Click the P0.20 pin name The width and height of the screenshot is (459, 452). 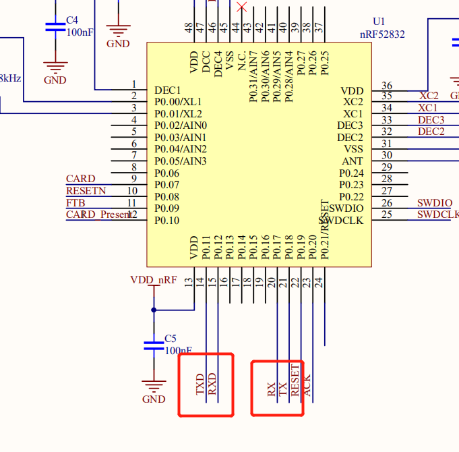[312, 248]
